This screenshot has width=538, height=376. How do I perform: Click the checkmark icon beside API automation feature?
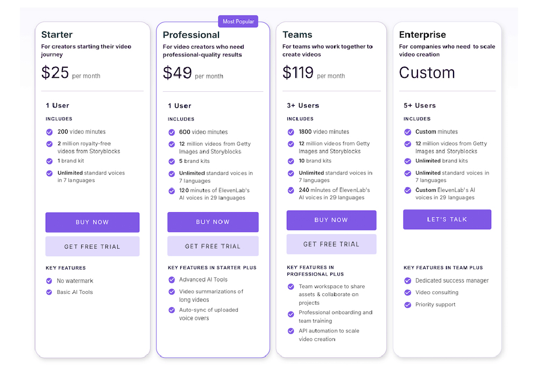tap(291, 331)
